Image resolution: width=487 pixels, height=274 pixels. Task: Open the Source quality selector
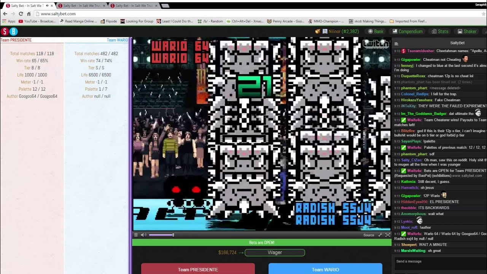point(369,235)
